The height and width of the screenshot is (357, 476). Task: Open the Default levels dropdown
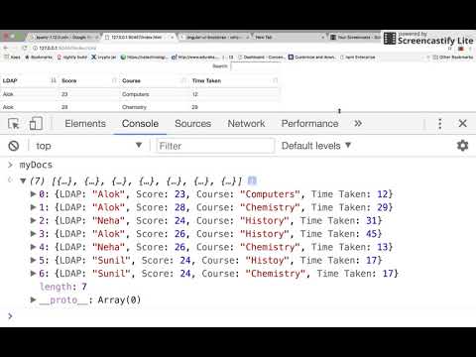click(316, 146)
